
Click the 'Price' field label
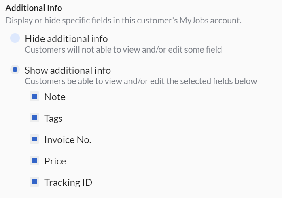(55, 161)
